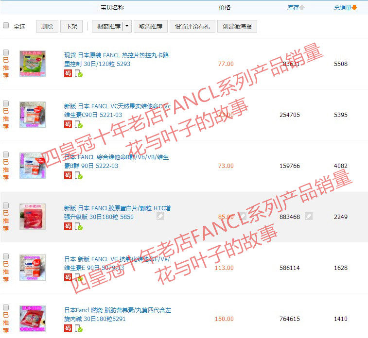Click the edit pencil icon next to the 胶原蛋白片 title

[x=160, y=216]
